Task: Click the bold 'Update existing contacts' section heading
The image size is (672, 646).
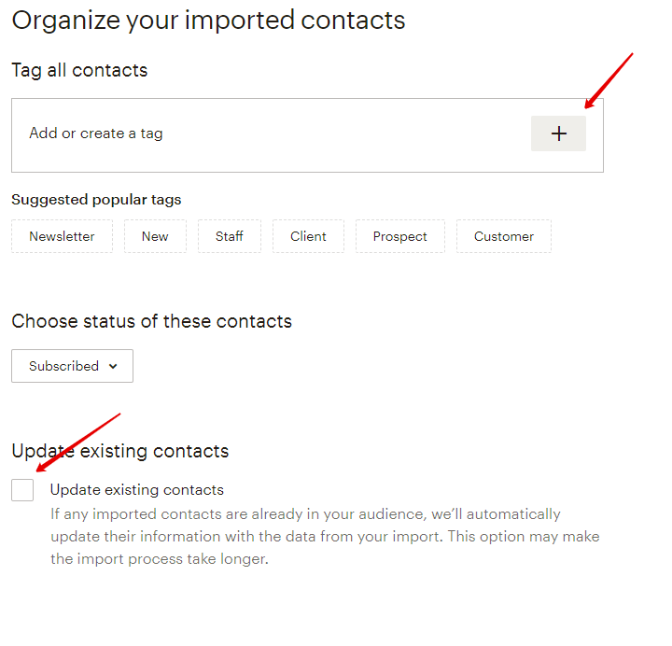Action: click(x=119, y=451)
